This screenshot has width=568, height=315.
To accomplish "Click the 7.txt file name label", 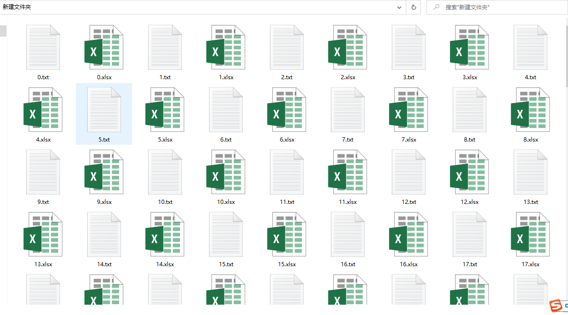I will 348,139.
